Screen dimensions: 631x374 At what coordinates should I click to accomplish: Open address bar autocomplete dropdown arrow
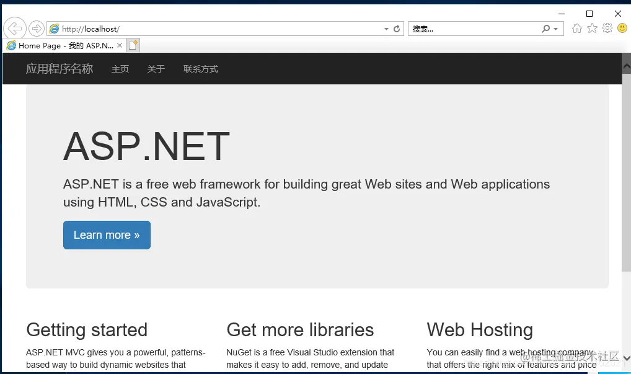(386, 29)
